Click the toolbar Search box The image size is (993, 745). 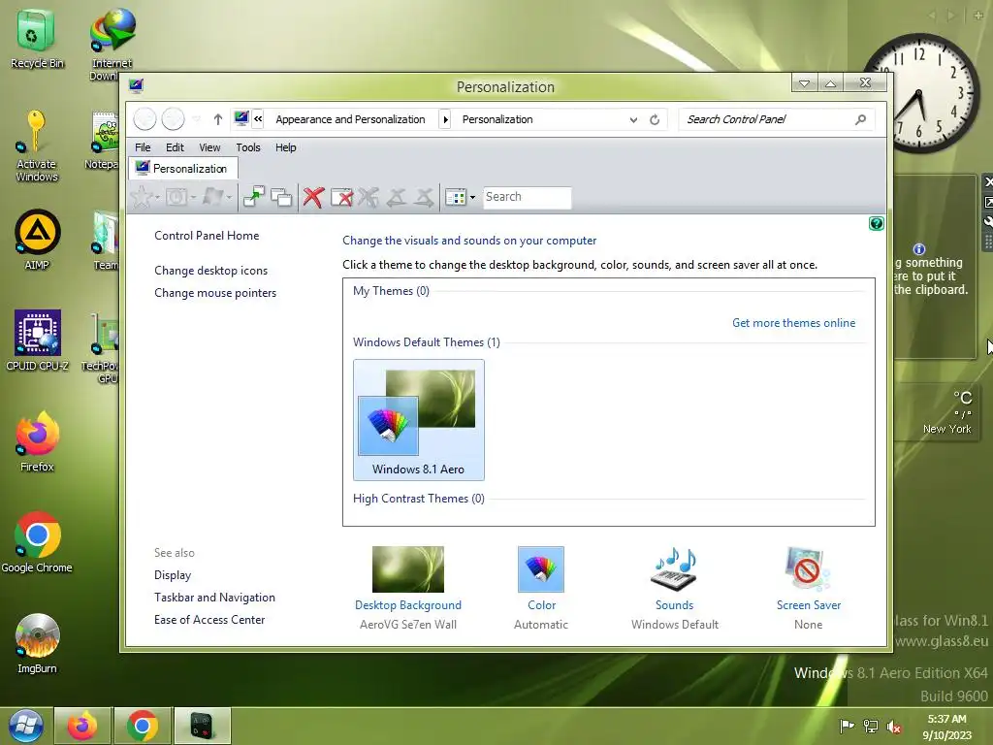tap(527, 197)
